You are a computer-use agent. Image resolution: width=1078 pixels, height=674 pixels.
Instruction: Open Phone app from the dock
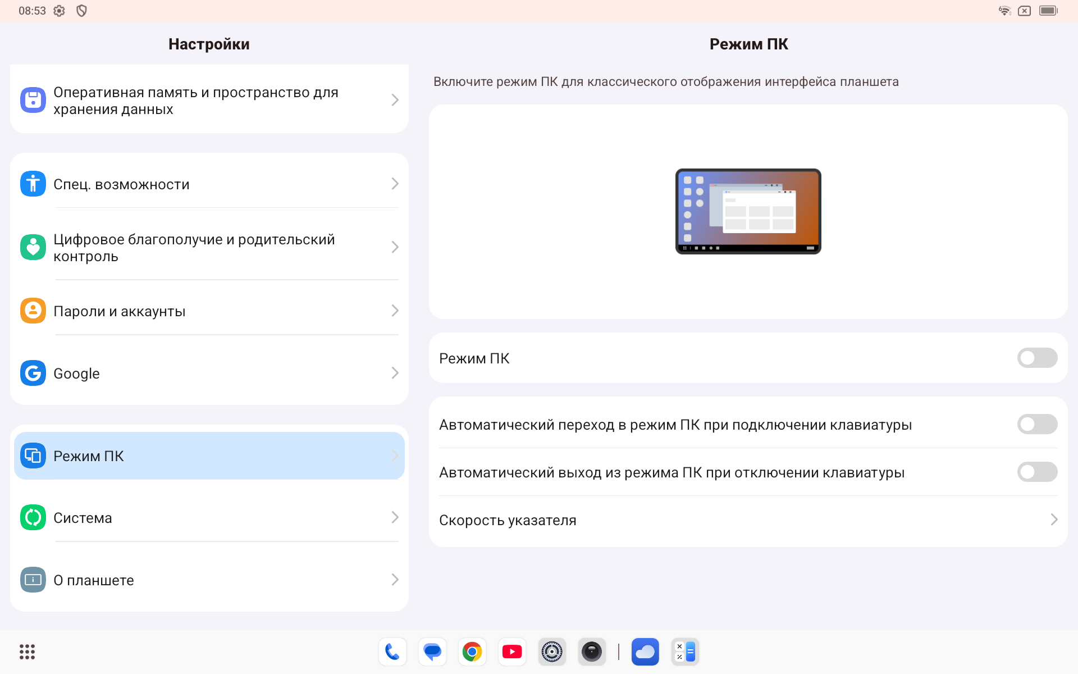pos(392,652)
